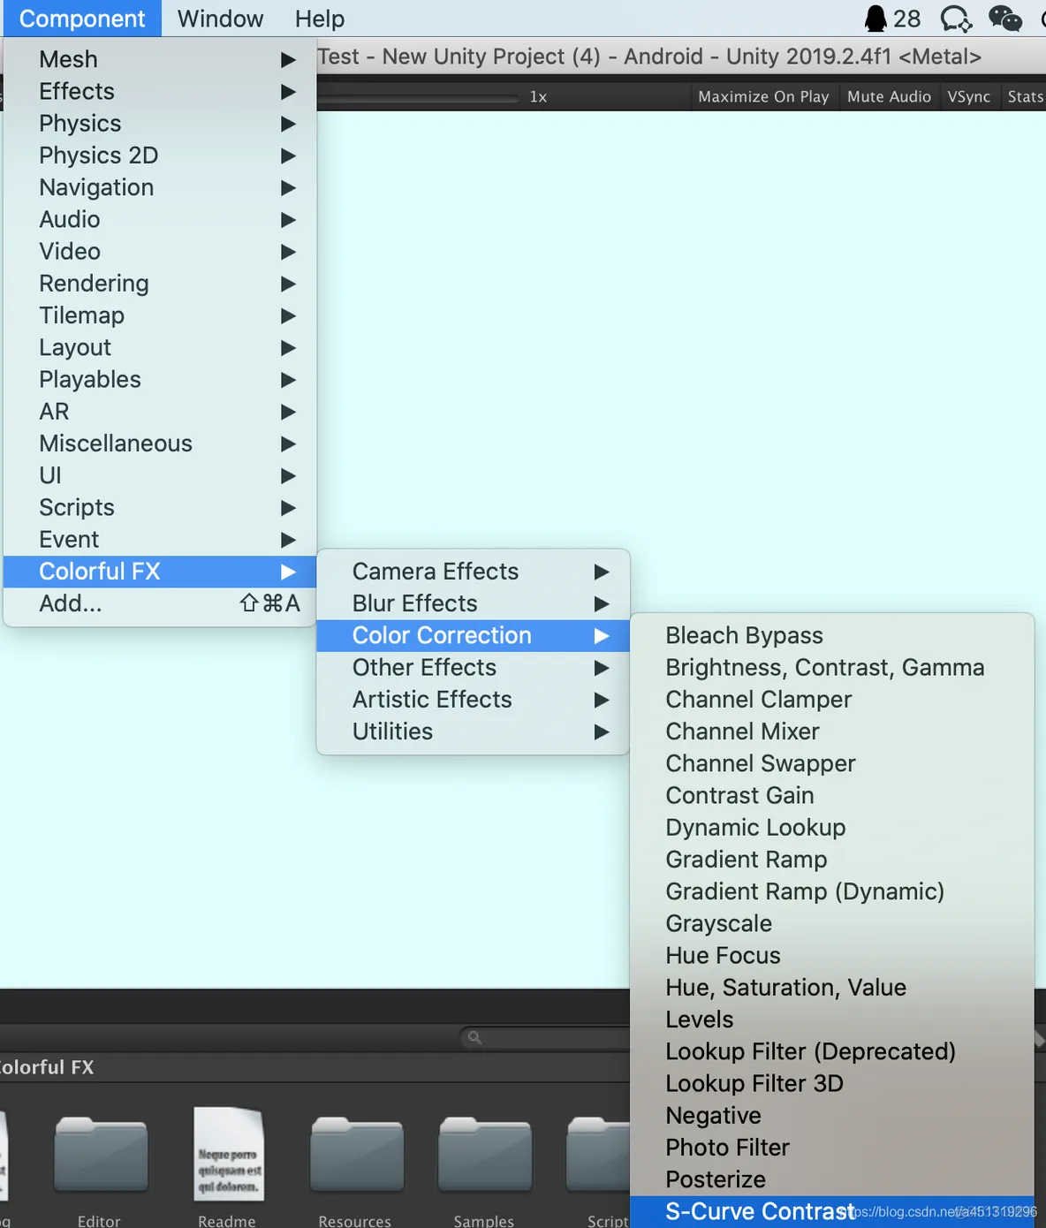This screenshot has width=1046, height=1228.
Task: Expand the Blur Effects submenu
Action: point(473,603)
